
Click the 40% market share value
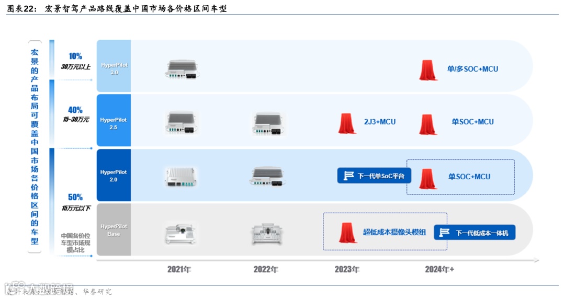tap(75, 110)
